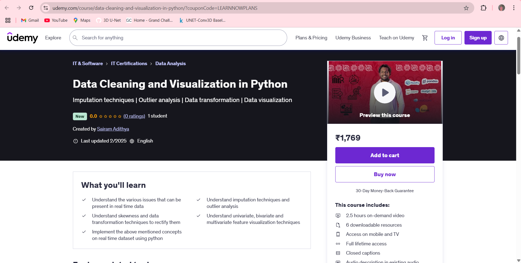Click Full lifetime access
Image resolution: width=521 pixels, height=263 pixels.
(366, 244)
